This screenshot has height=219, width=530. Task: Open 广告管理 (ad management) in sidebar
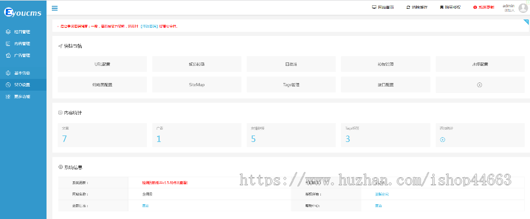click(x=24, y=55)
